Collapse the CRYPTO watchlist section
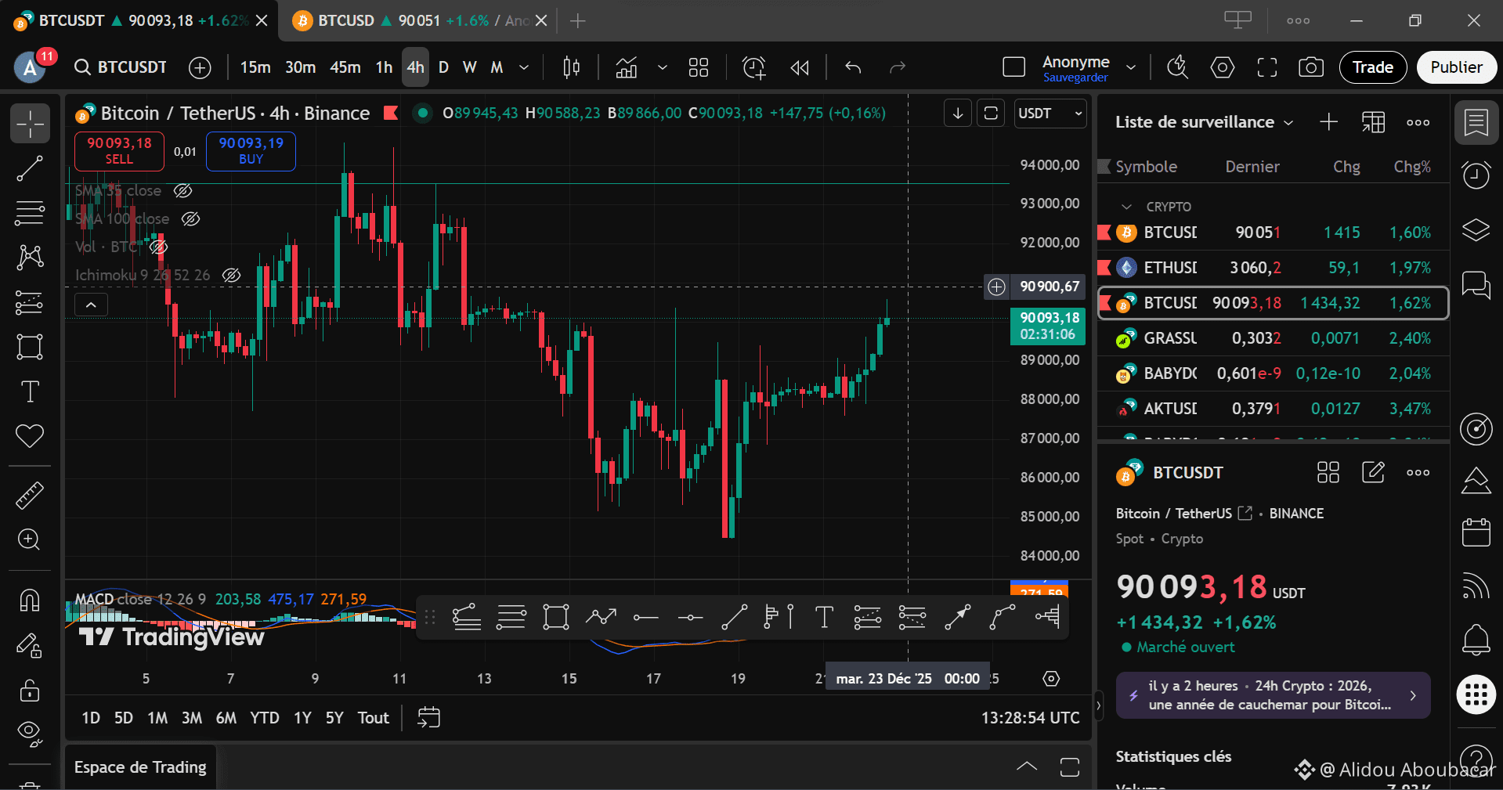 click(x=1126, y=207)
